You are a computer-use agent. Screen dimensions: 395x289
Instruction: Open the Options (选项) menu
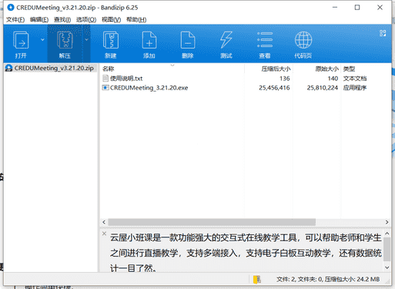[86, 19]
